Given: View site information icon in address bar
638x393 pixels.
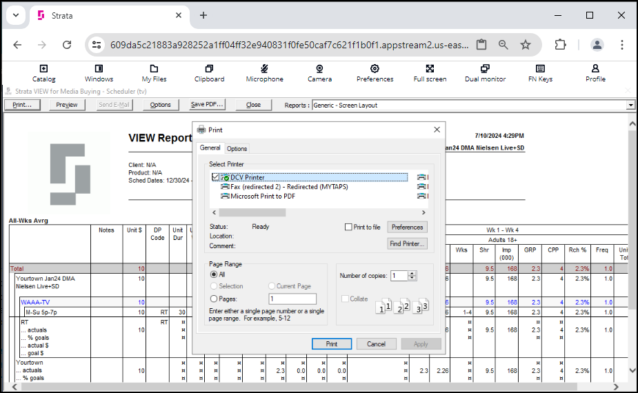Looking at the screenshot, I should [97, 45].
